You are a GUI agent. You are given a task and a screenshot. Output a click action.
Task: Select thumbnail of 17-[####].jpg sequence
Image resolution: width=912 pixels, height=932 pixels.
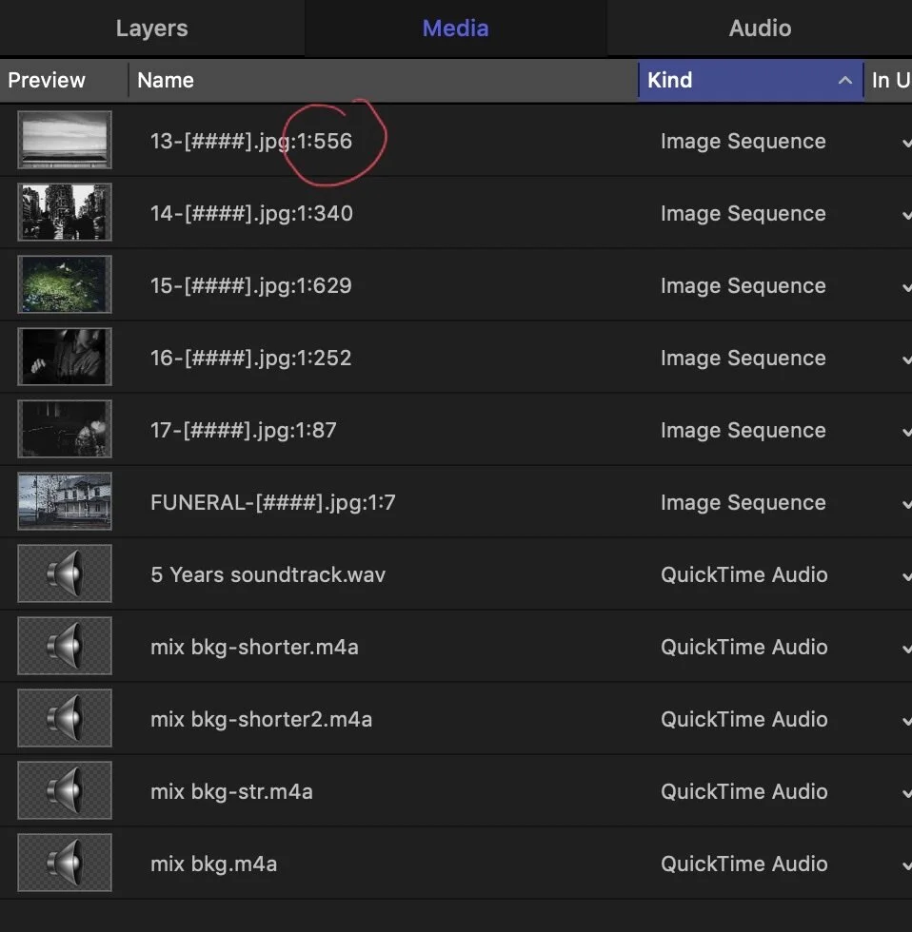(x=64, y=429)
